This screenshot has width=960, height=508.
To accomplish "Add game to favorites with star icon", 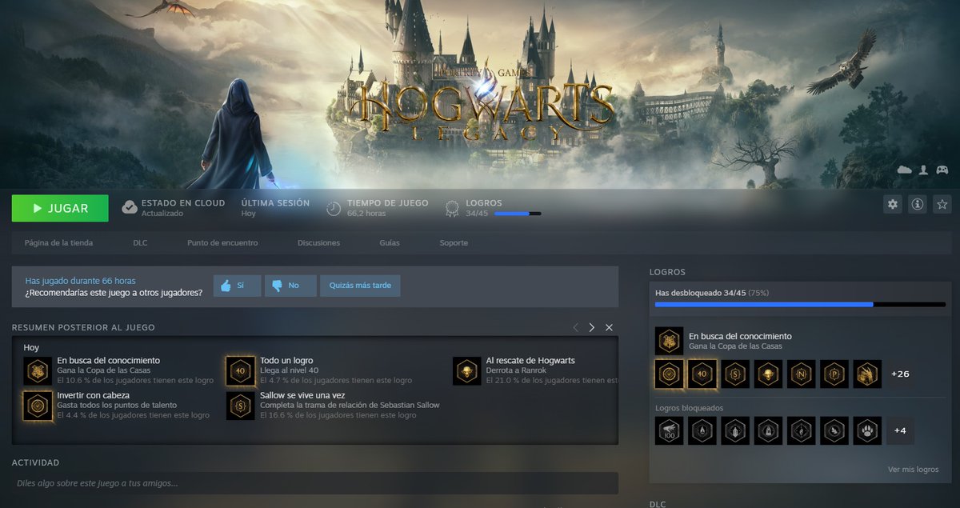I will 942,205.
